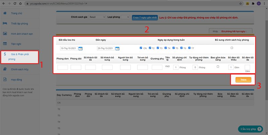The width and height of the screenshot is (268, 135).
Task: Click the dollar icon for Giá & Phân phối phòng
Action: click(5, 54)
